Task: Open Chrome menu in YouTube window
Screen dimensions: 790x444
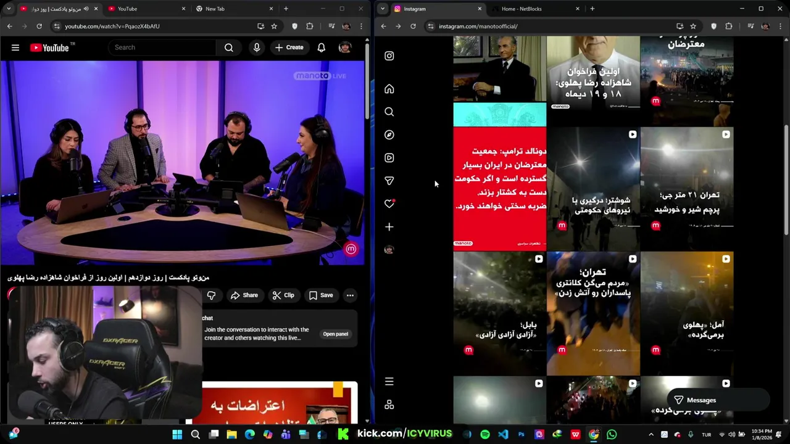Action: [x=360, y=26]
